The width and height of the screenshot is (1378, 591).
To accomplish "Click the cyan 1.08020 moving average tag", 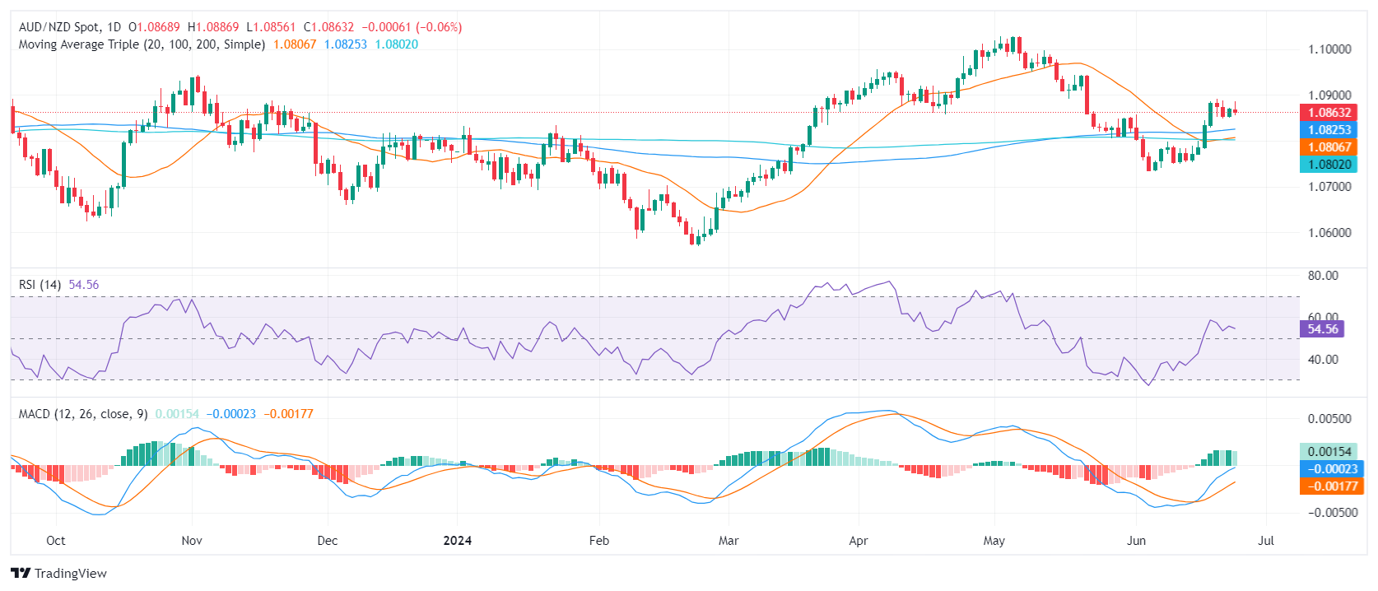I will [1329, 165].
